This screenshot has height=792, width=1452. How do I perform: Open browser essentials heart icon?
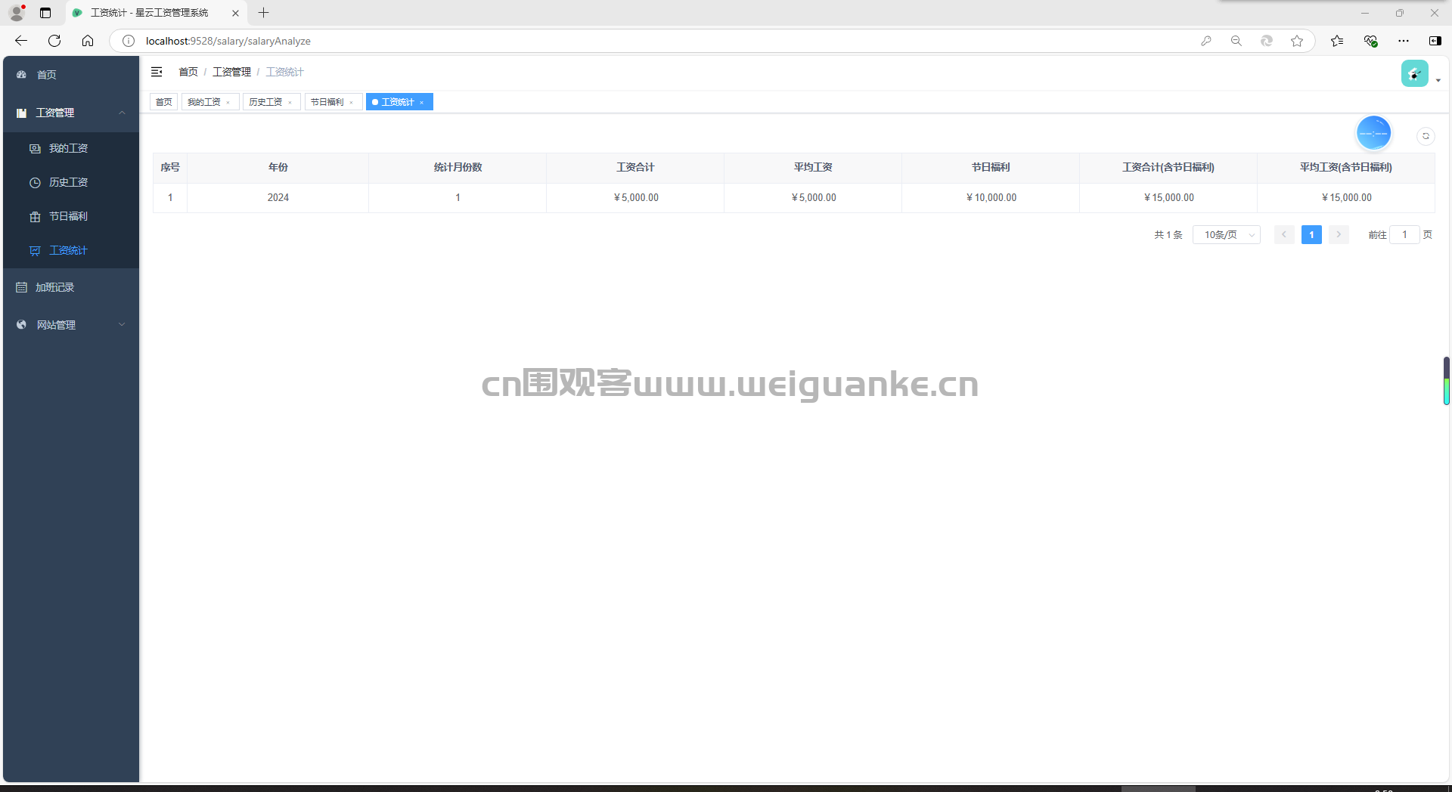point(1370,41)
